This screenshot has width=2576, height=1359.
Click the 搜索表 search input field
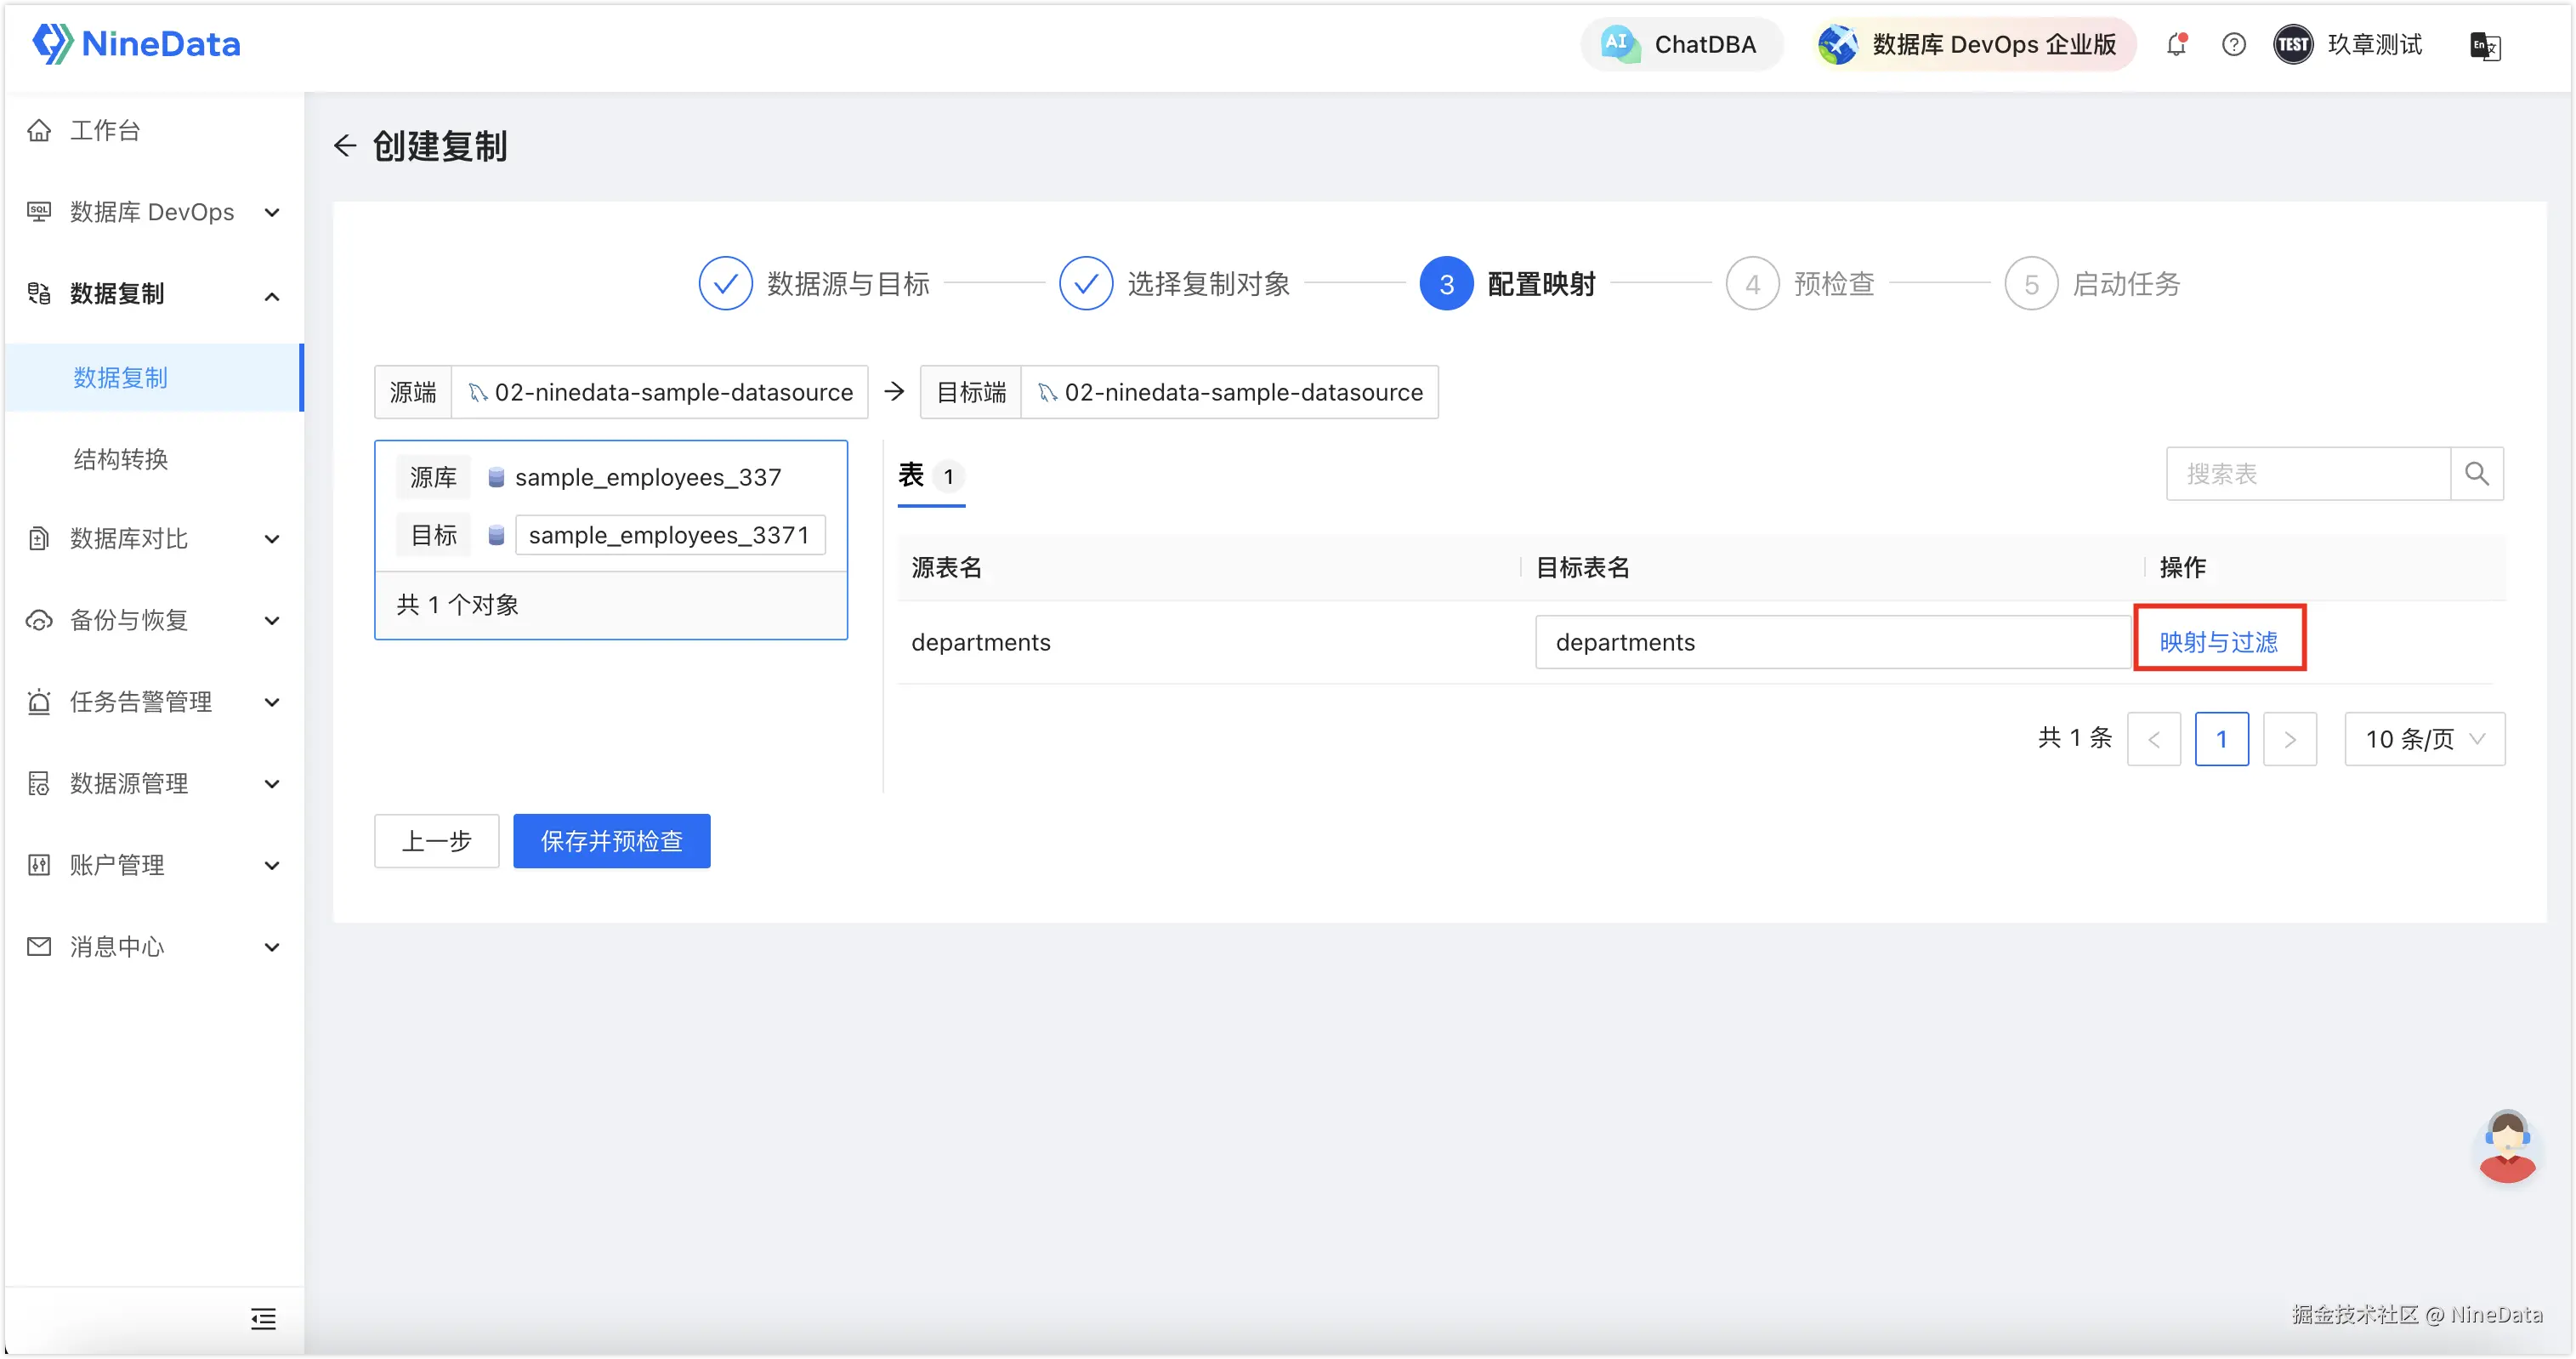click(x=2307, y=474)
